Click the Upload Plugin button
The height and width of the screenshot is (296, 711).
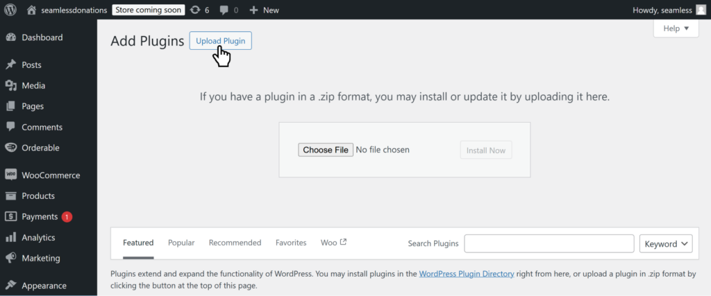pos(220,41)
